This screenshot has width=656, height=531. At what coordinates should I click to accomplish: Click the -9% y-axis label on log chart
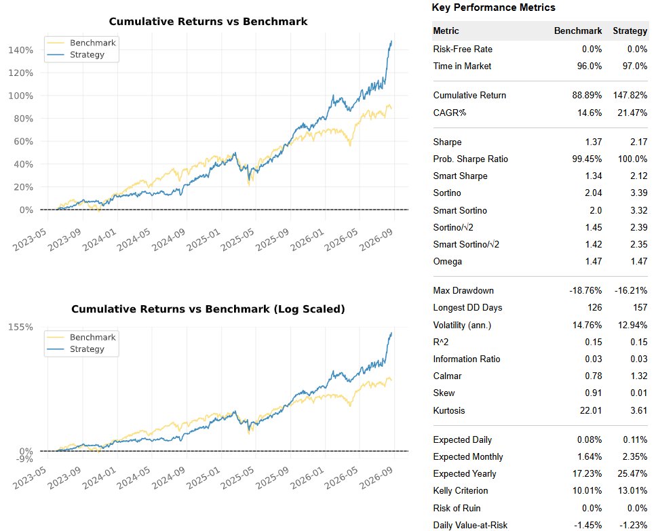pyautogui.click(x=24, y=459)
